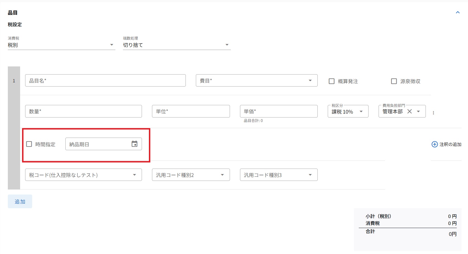Image resolution: width=468 pixels, height=254 pixels.
Task: Remove 管理本部 via the X icon
Action: [x=410, y=111]
